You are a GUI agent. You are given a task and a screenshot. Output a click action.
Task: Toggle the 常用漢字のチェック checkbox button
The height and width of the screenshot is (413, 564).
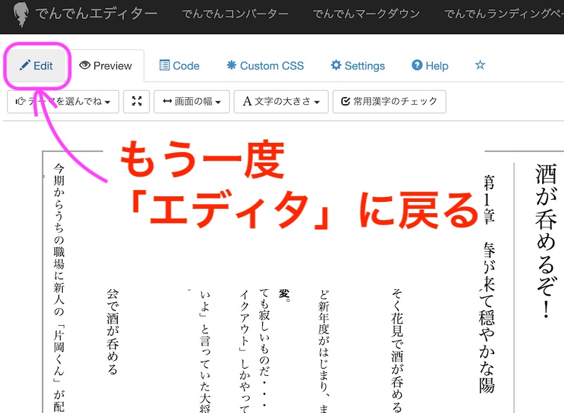point(389,101)
